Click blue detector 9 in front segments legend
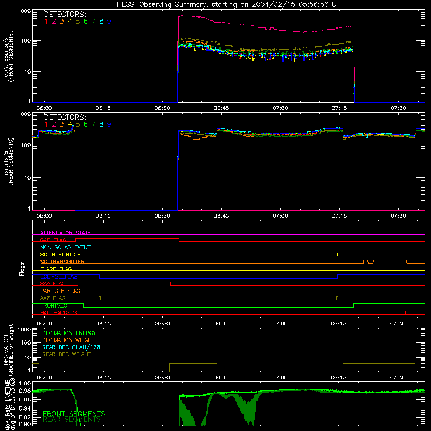The image size is (431, 431). tap(109, 22)
